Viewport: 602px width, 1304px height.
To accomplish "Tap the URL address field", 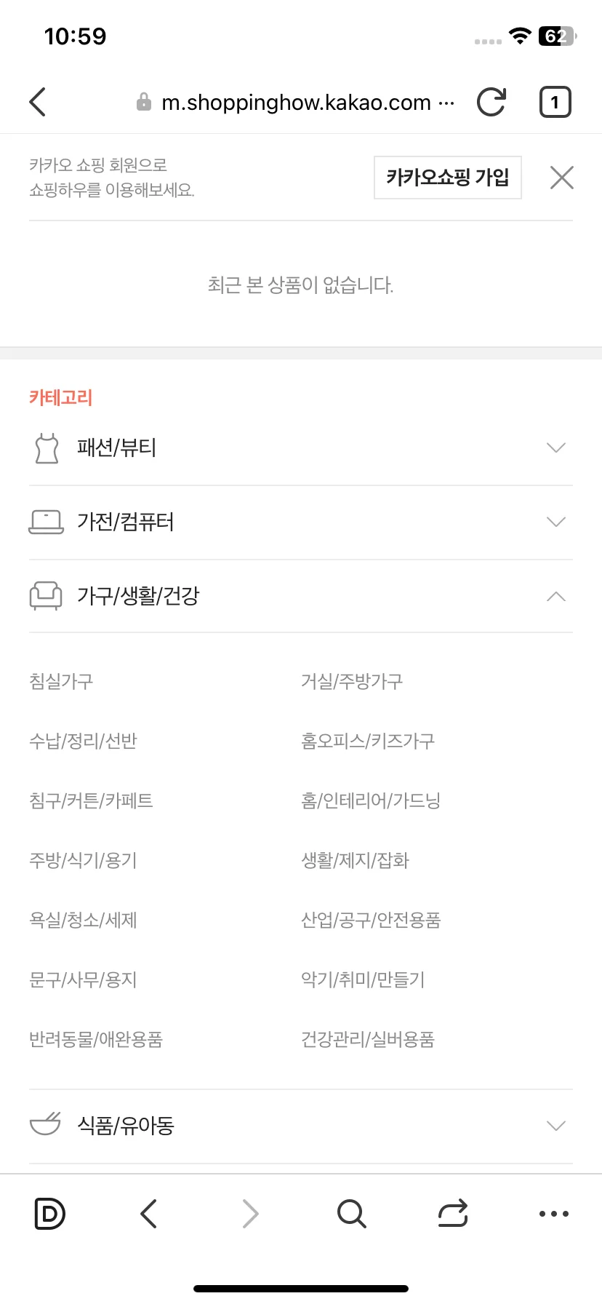I will (296, 103).
